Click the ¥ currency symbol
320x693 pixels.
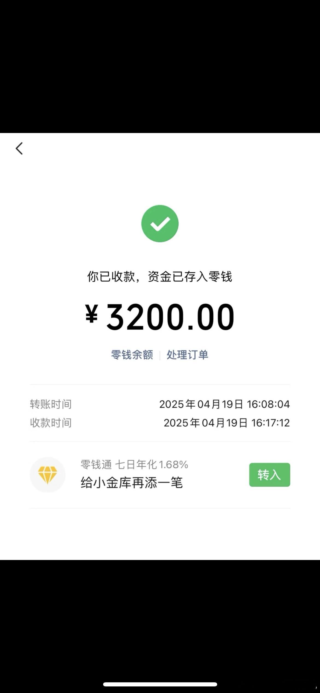coord(92,314)
